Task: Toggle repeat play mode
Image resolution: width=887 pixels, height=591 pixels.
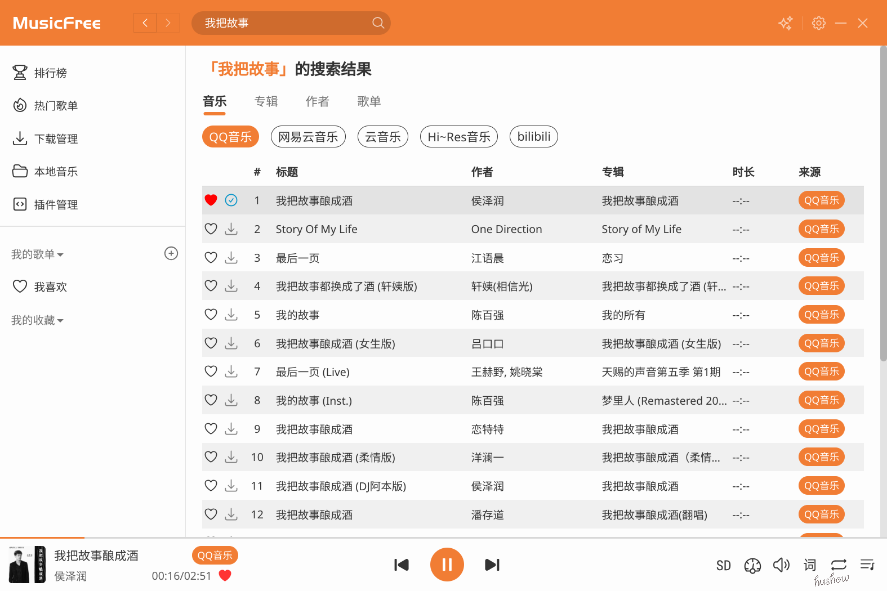Action: (x=839, y=565)
